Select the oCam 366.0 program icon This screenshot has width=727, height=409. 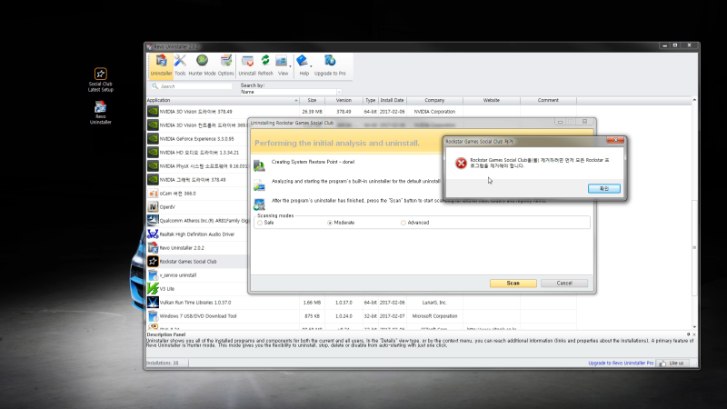tap(153, 194)
